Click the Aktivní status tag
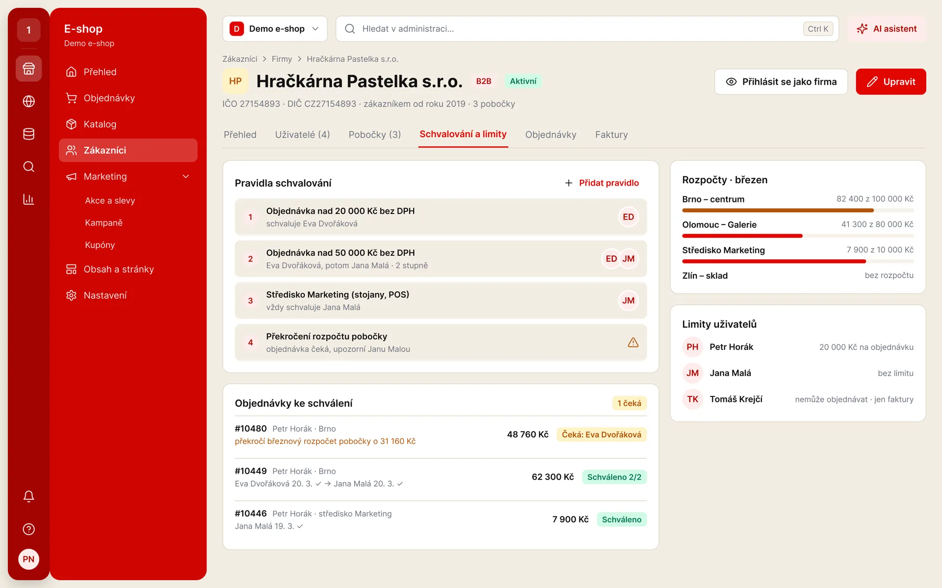 click(x=523, y=81)
